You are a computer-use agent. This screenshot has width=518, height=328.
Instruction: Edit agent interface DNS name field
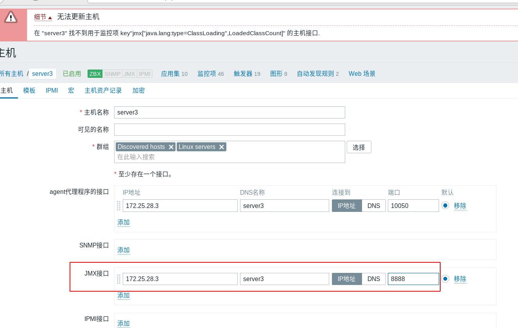point(285,206)
